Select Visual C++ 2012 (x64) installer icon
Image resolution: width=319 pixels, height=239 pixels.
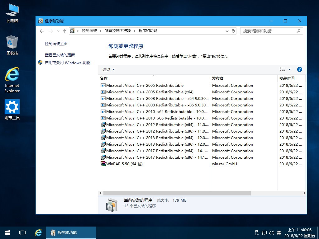click(103, 124)
